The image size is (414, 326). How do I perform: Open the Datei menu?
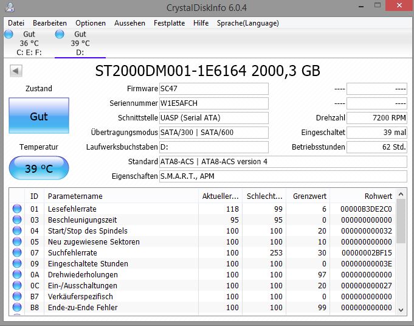click(16, 23)
